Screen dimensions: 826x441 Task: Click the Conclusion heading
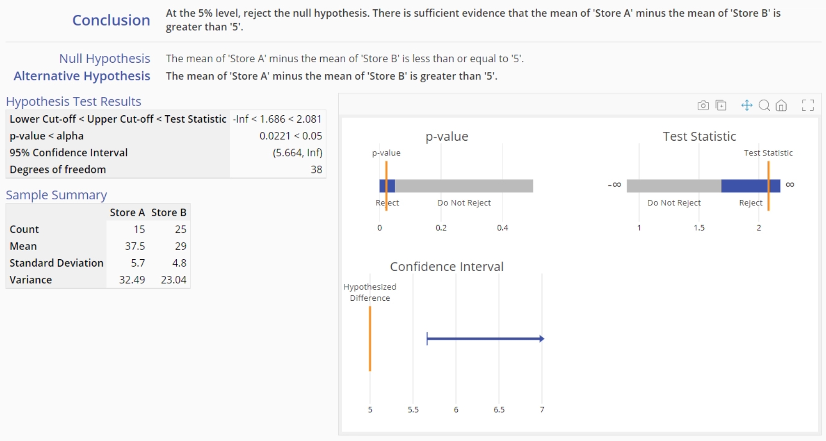tap(111, 20)
